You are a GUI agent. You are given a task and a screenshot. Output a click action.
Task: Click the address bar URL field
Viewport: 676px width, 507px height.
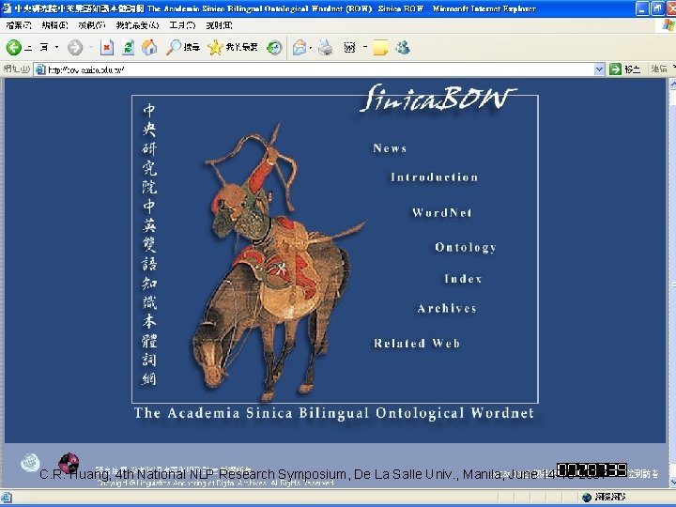click(x=320, y=69)
